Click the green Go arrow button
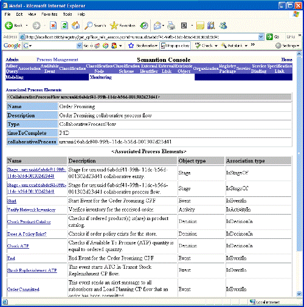The height and width of the screenshot is (307, 304). coord(269,37)
